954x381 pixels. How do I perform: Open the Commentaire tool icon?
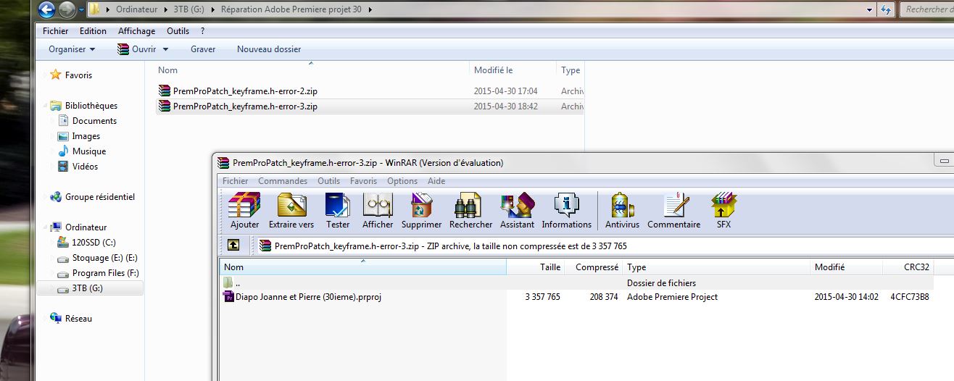pyautogui.click(x=673, y=211)
